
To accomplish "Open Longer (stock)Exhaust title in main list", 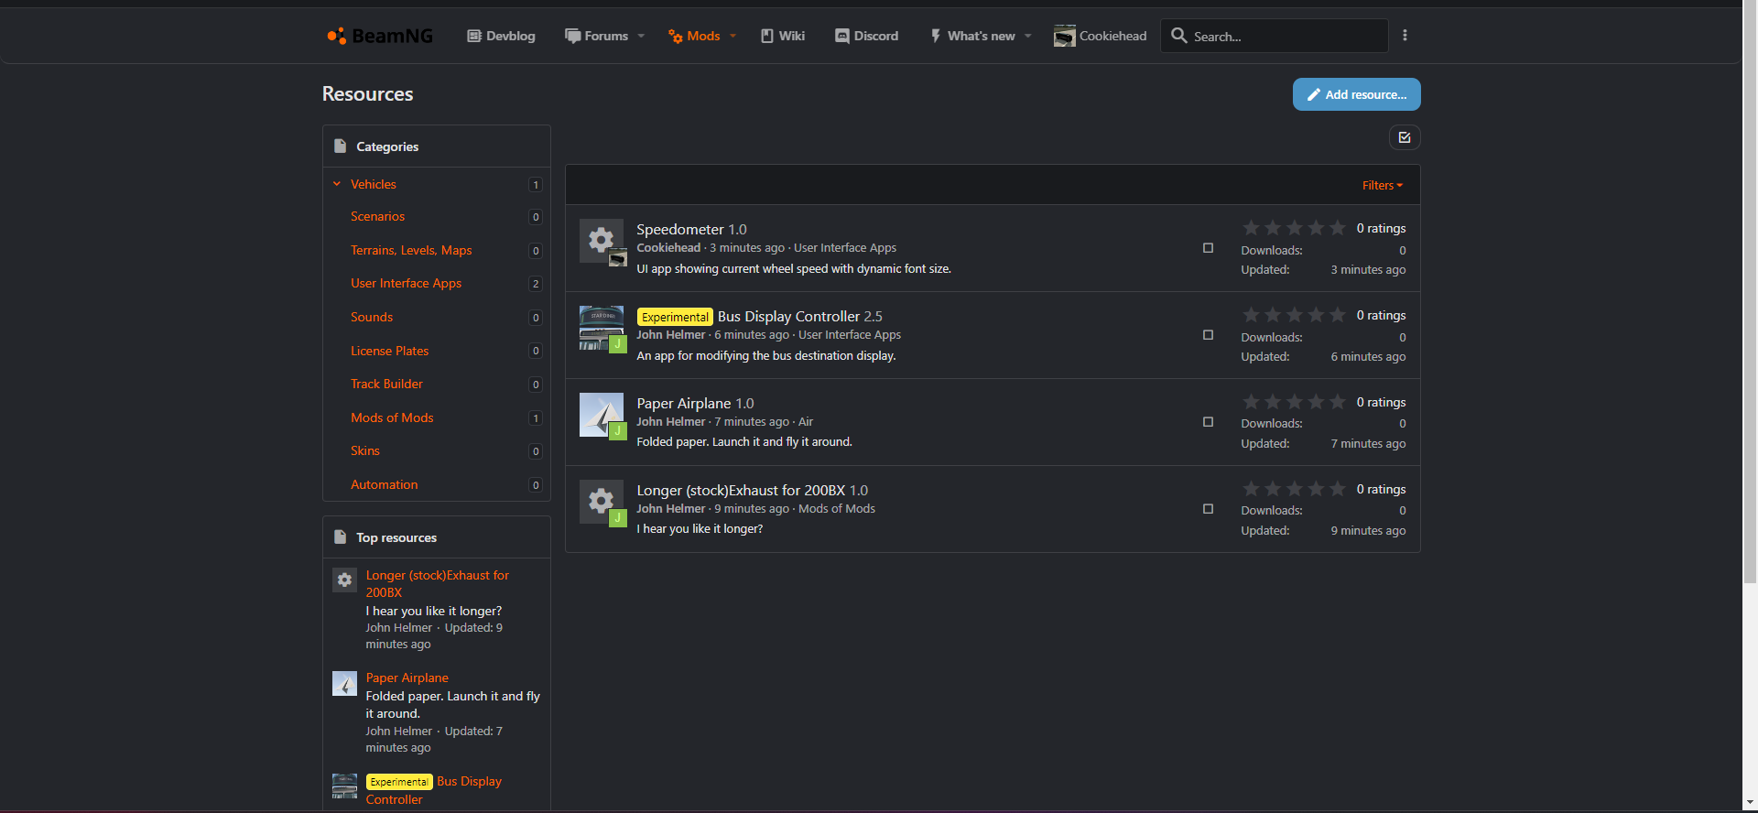I will [741, 490].
